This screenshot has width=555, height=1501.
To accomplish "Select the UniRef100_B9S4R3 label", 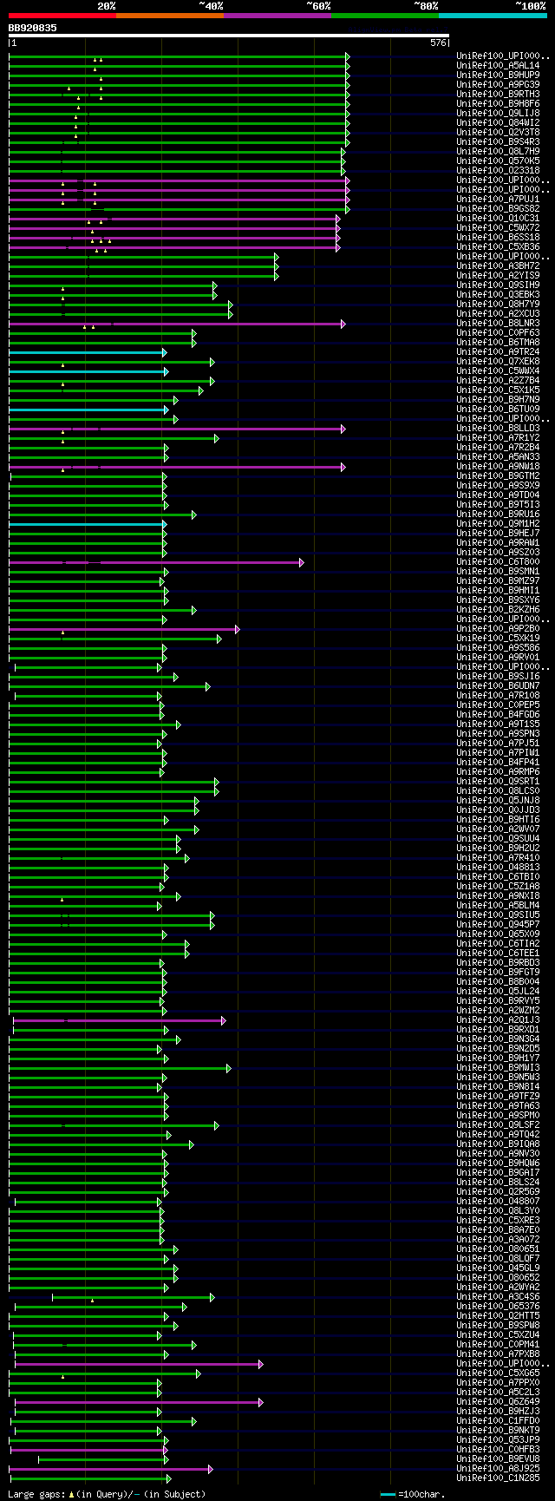I will (498, 142).
